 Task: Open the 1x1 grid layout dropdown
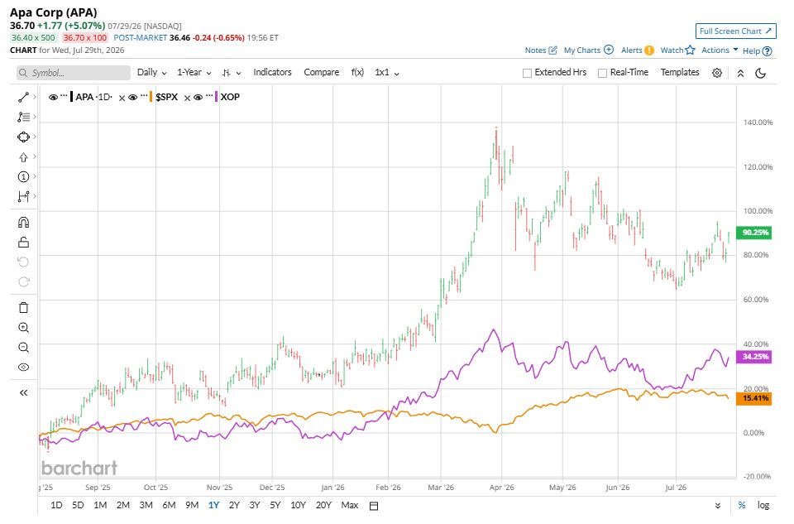click(387, 73)
